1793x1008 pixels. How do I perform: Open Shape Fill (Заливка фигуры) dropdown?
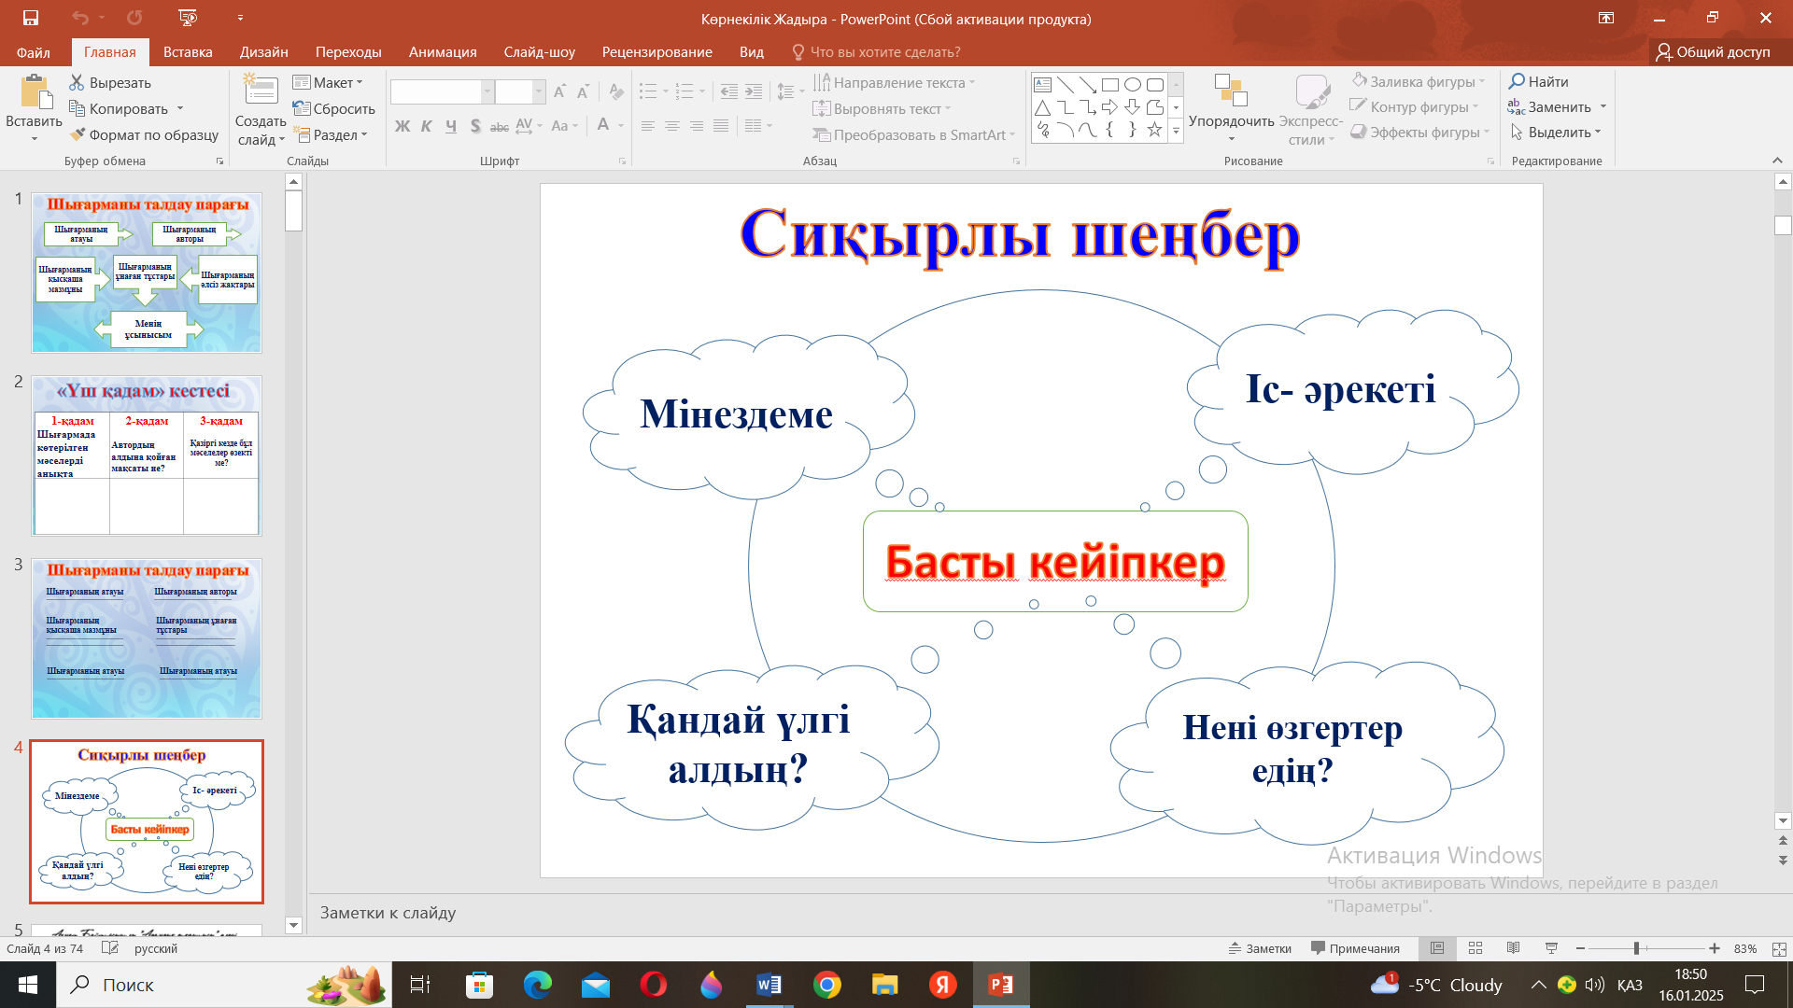(1419, 82)
